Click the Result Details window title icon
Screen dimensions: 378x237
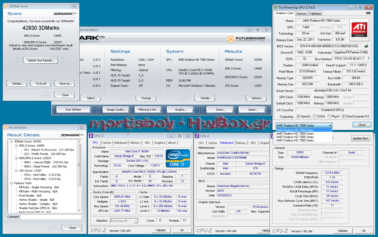(6, 127)
